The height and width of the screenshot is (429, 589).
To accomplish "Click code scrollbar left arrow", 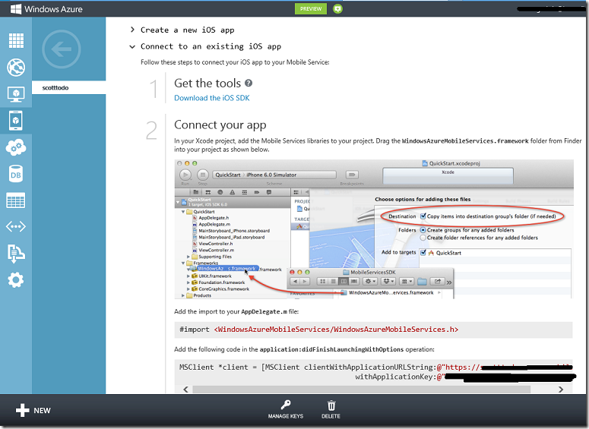I will tap(185, 390).
